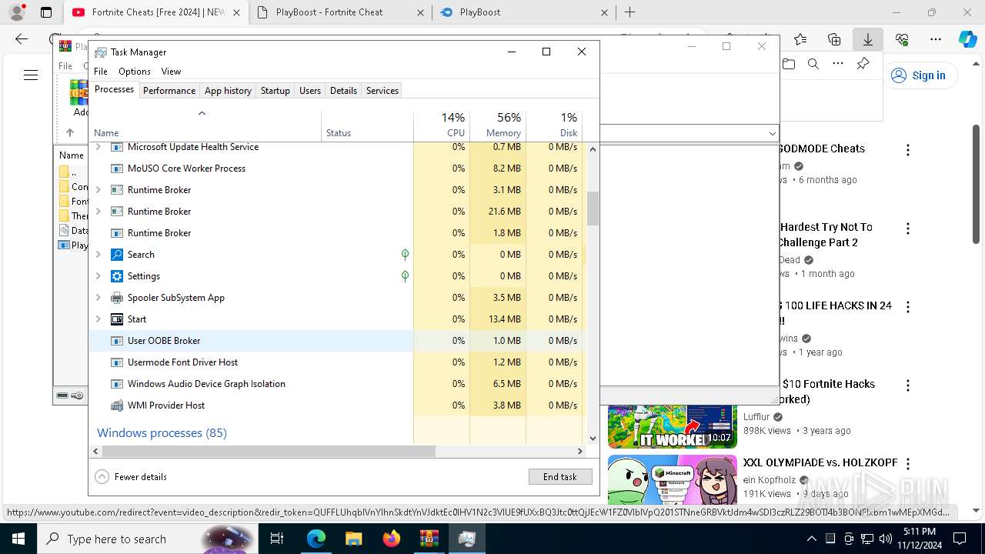Click YouTube Sign in button
Image resolution: width=985 pixels, height=554 pixels.
tap(919, 75)
